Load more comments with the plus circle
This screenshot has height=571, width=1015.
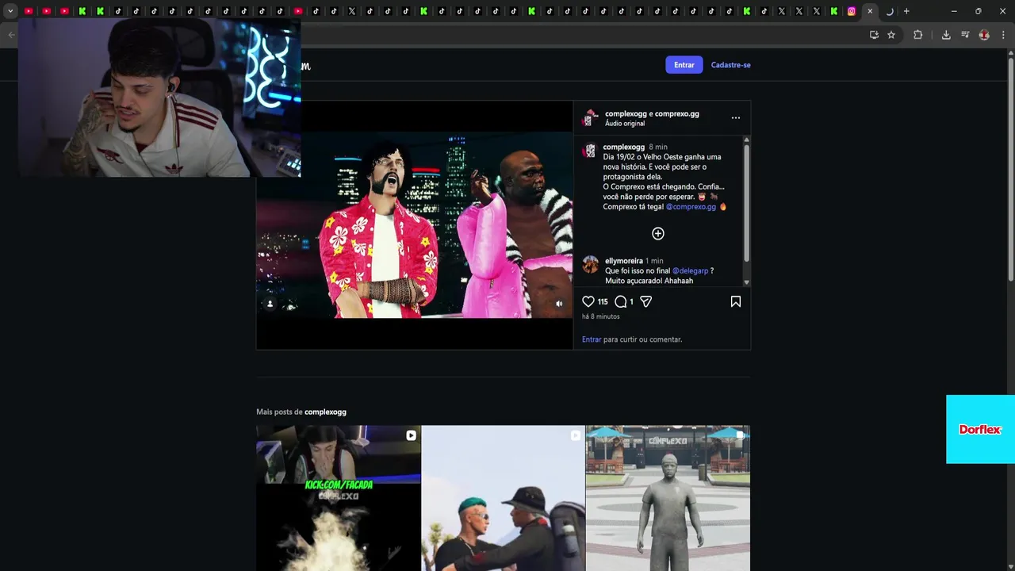click(658, 233)
